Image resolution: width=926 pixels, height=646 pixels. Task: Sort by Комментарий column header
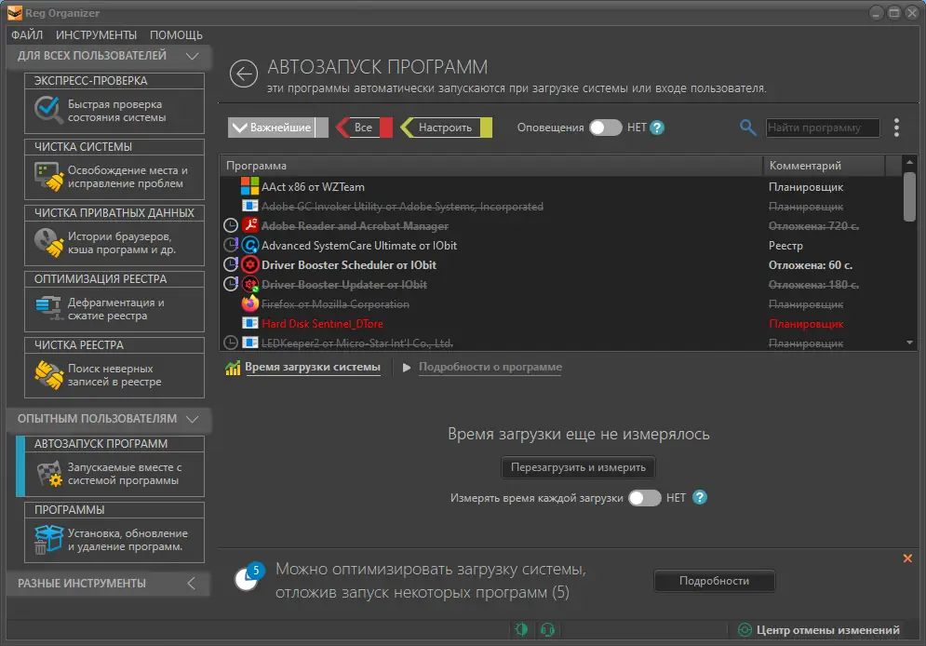(x=824, y=166)
